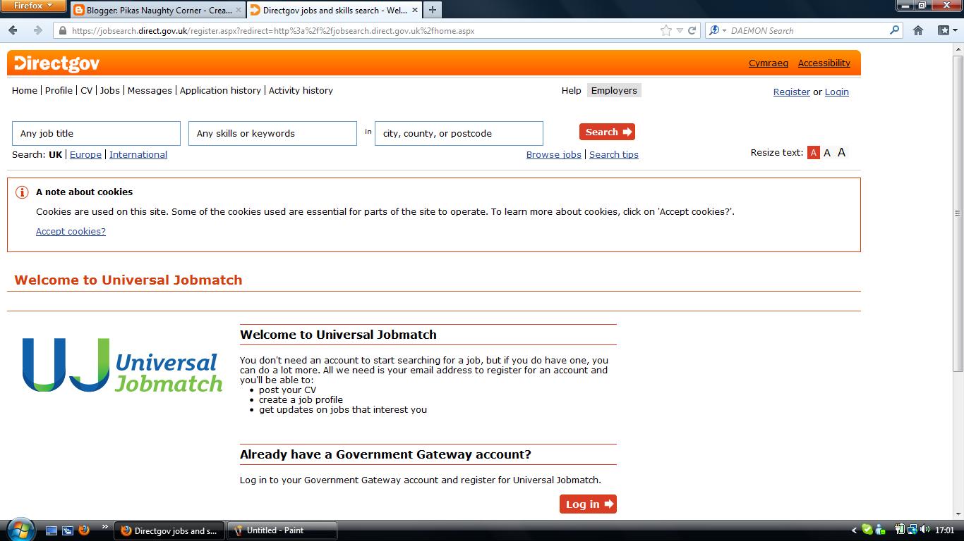
Task: Switch to the Directgov jobs and skills tab
Action: [335, 11]
